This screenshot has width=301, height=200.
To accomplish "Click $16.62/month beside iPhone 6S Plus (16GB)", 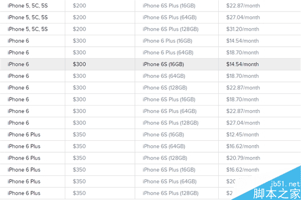I will tap(242, 170).
